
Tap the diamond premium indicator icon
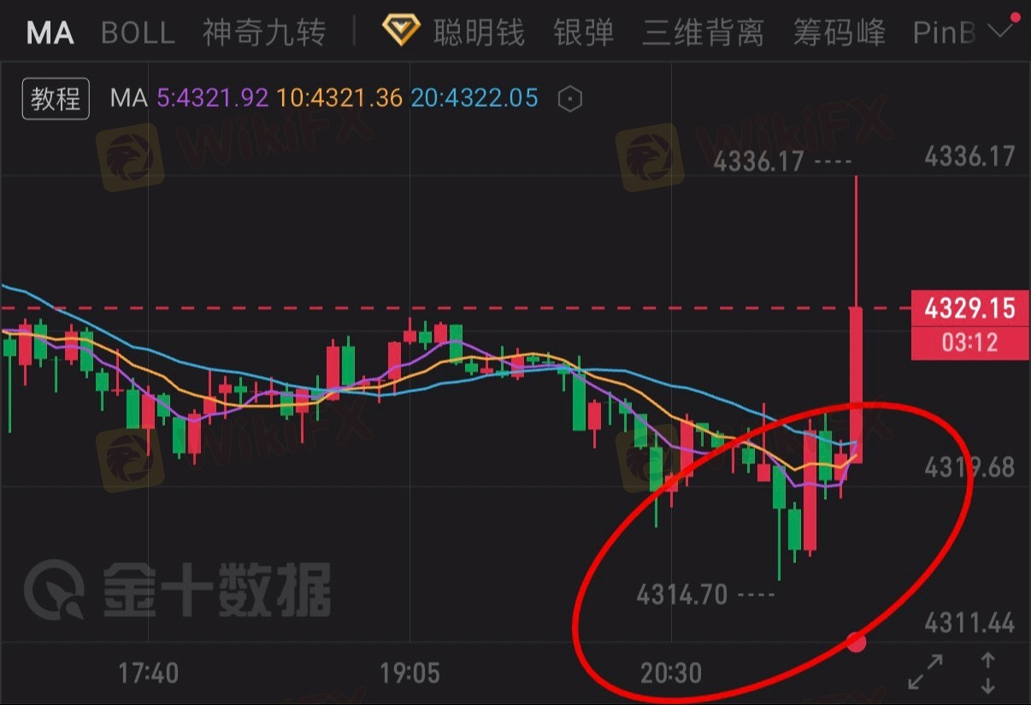400,32
